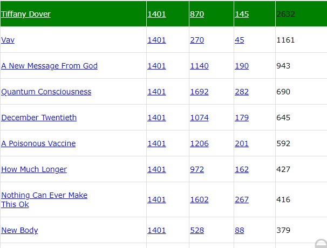Viewport: 327px width, 248px height.
Task: Click 1401 in A Poisonous Vaccine row
Action: (156, 143)
